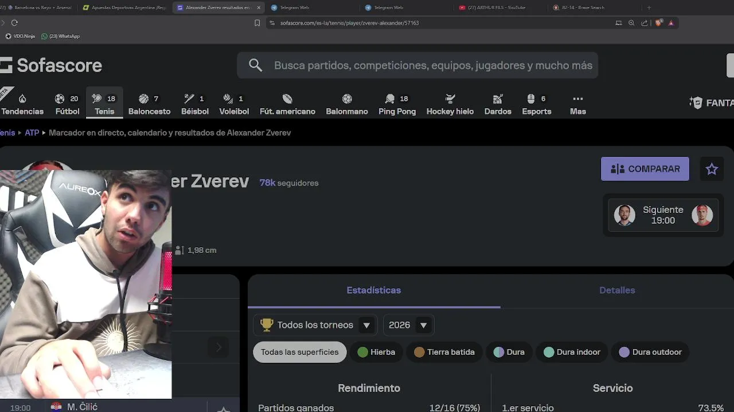This screenshot has width=734, height=412.
Task: Open the Fút. americano section
Action: pos(287,104)
